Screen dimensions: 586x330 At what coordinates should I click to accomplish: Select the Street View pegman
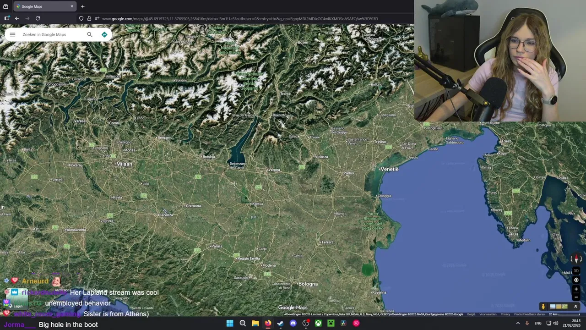coord(543,307)
